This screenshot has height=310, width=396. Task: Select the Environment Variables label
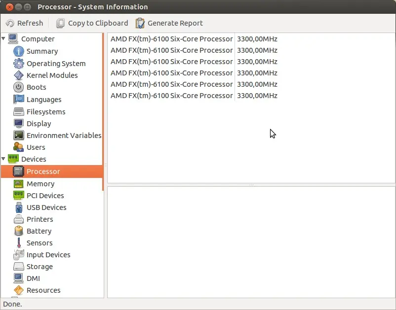coord(64,136)
